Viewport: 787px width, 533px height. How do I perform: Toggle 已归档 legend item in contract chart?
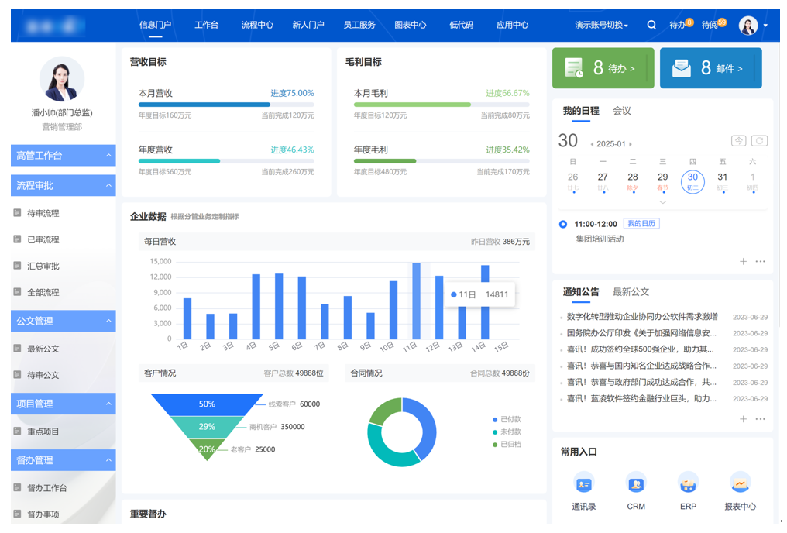coord(507,444)
